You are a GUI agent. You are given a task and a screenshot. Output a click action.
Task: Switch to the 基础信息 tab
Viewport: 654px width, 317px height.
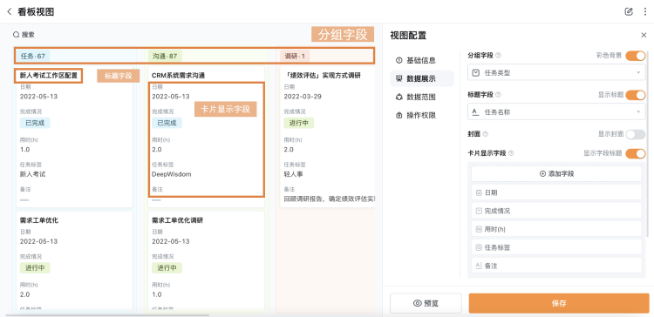coord(422,60)
